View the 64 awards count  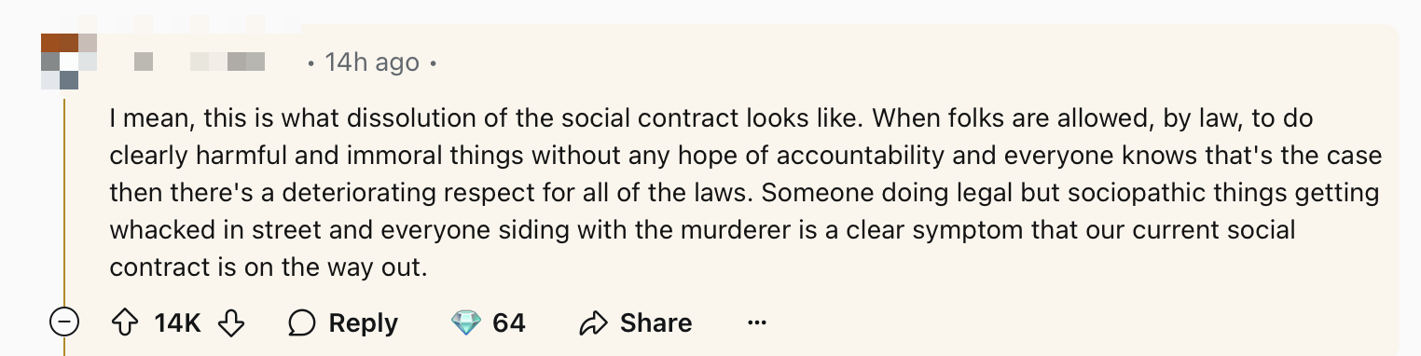[x=509, y=323]
